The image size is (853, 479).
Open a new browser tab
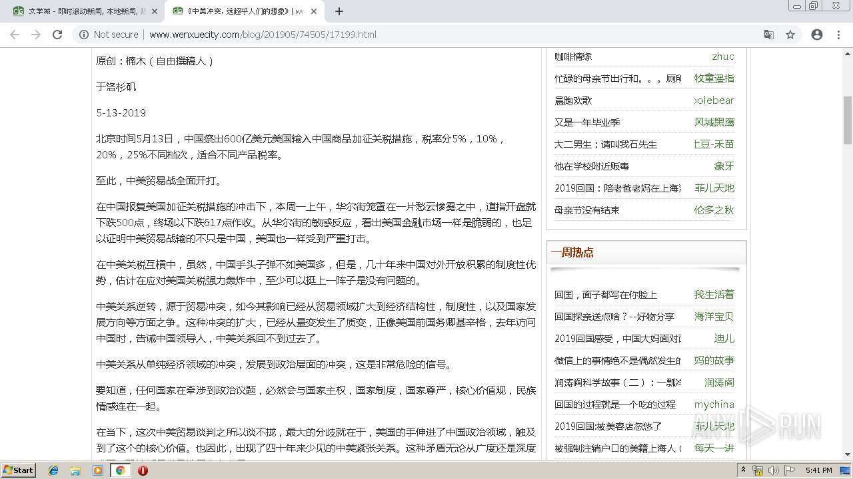(x=339, y=11)
